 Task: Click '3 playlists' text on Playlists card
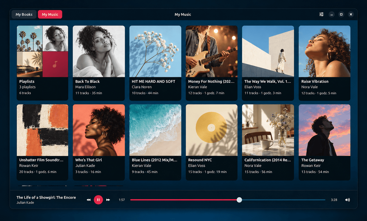point(28,87)
